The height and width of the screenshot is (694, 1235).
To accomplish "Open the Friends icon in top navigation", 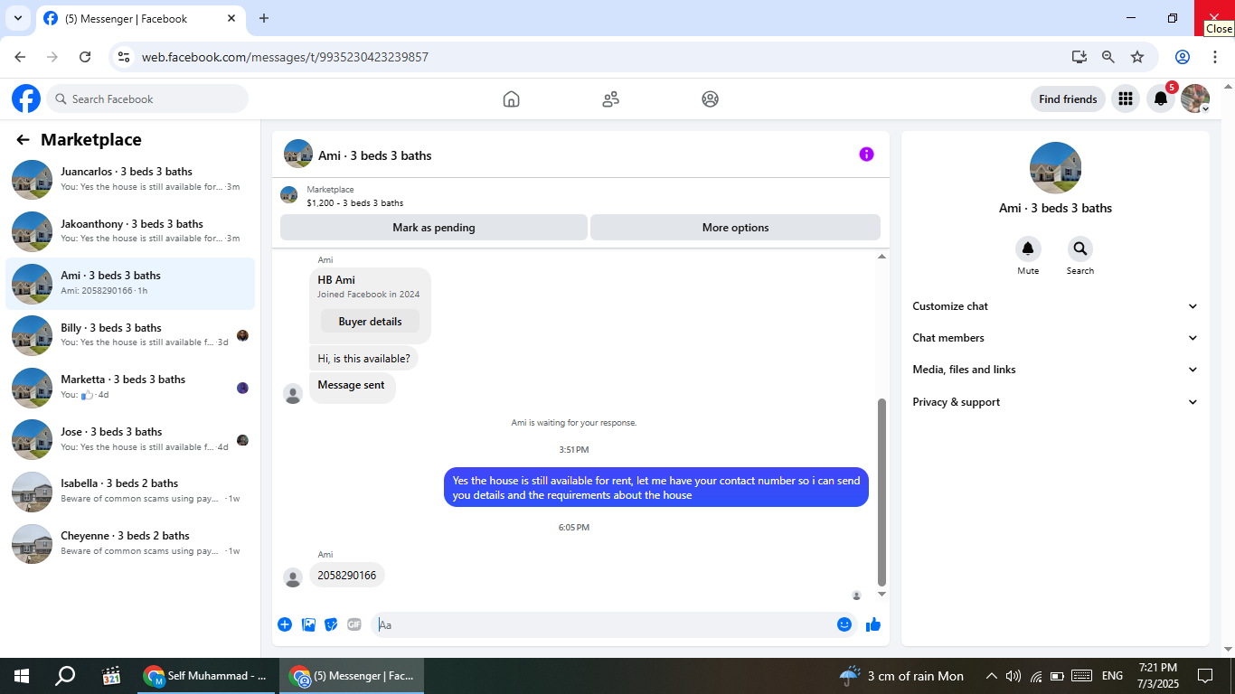I will coord(611,99).
